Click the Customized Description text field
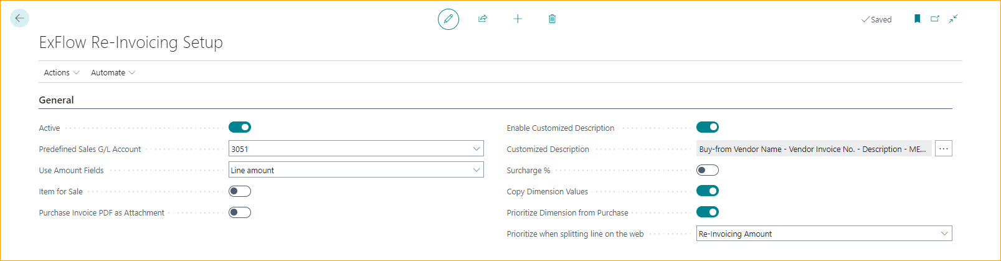Viewport: 1001px width, 261px height. [x=814, y=149]
